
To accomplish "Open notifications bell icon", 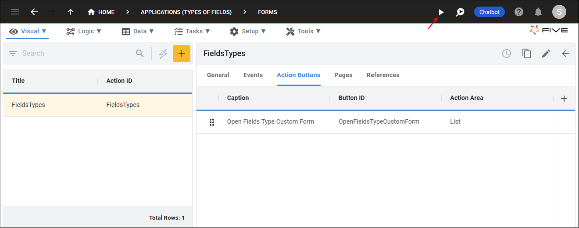I will click(x=538, y=12).
